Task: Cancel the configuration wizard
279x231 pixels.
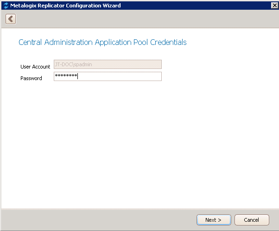Action: point(252,220)
